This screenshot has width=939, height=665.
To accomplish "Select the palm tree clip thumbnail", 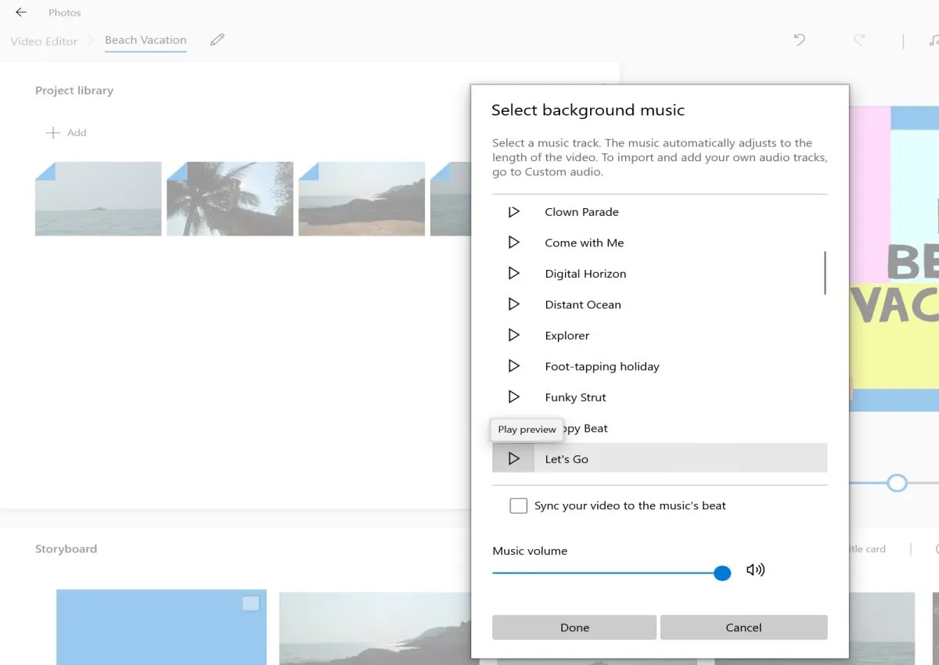I will coord(229,198).
